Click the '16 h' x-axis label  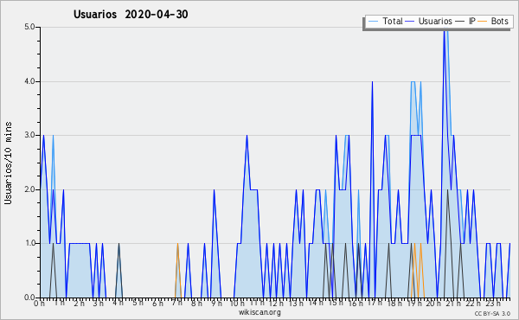(356, 304)
